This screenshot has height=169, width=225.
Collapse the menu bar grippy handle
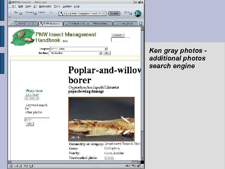pyautogui.click(x=9, y=7)
